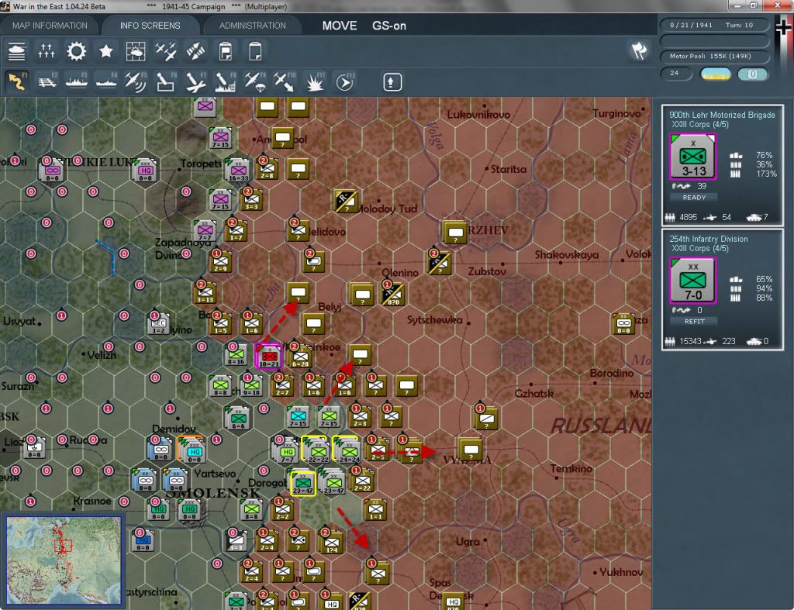Select the Soviet 2=22 counter
The height and width of the screenshot is (610, 794).
point(362,480)
